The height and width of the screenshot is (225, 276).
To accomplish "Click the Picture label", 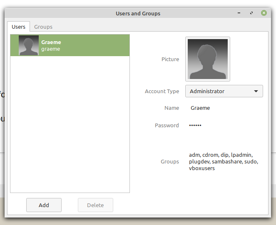I will [x=170, y=59].
